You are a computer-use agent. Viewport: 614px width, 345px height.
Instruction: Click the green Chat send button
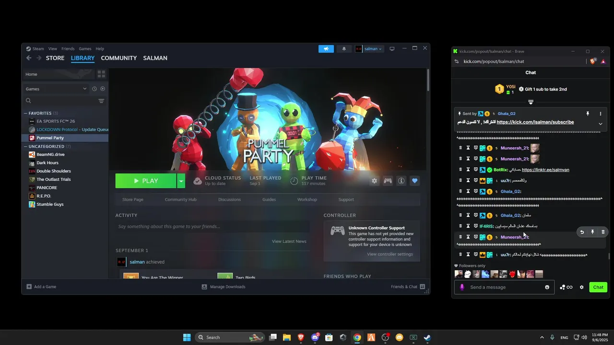click(x=598, y=287)
